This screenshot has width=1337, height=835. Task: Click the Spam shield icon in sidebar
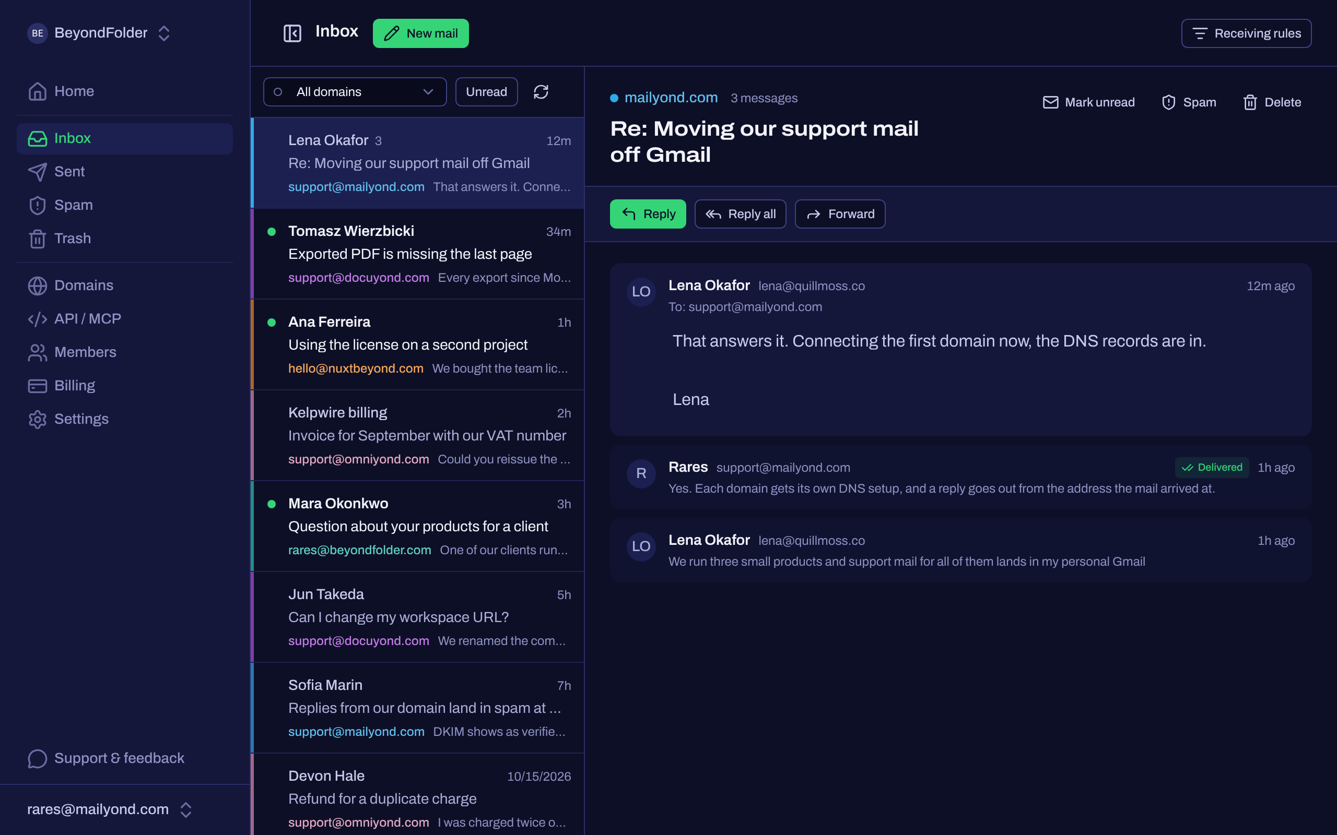click(38, 205)
